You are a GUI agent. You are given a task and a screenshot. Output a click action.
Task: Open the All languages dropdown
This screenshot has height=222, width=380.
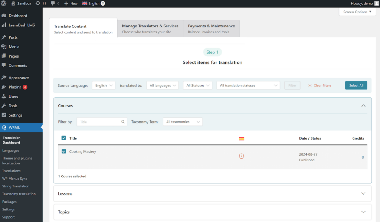point(163,85)
